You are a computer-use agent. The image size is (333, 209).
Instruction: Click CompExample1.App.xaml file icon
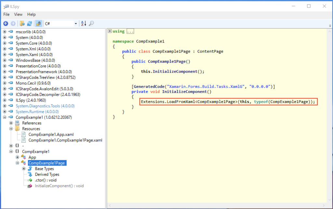pyautogui.click(x=24, y=134)
